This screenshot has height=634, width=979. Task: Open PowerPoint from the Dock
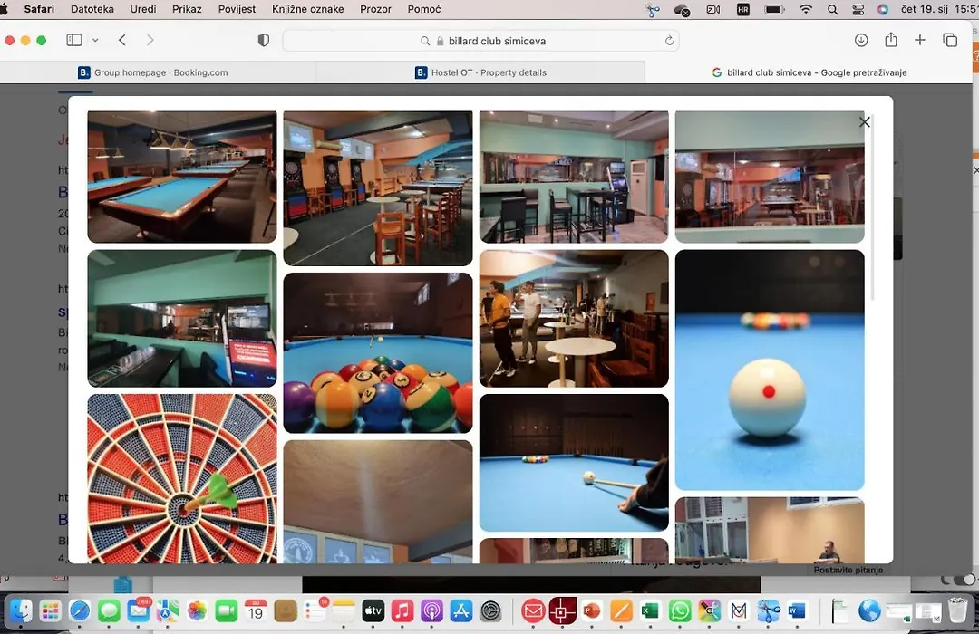point(591,610)
